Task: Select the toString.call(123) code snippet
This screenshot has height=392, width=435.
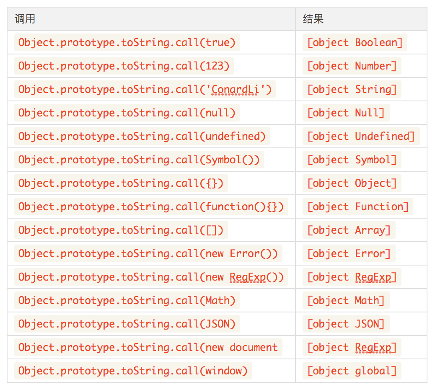Action: click(124, 66)
